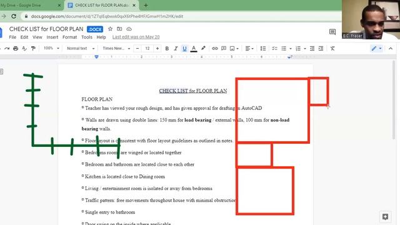400x225 pixels.
Task: Run spelling and grammar check icon
Action: (24, 49)
